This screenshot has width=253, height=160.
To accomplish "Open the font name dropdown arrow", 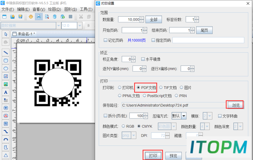I will coord(59,26).
